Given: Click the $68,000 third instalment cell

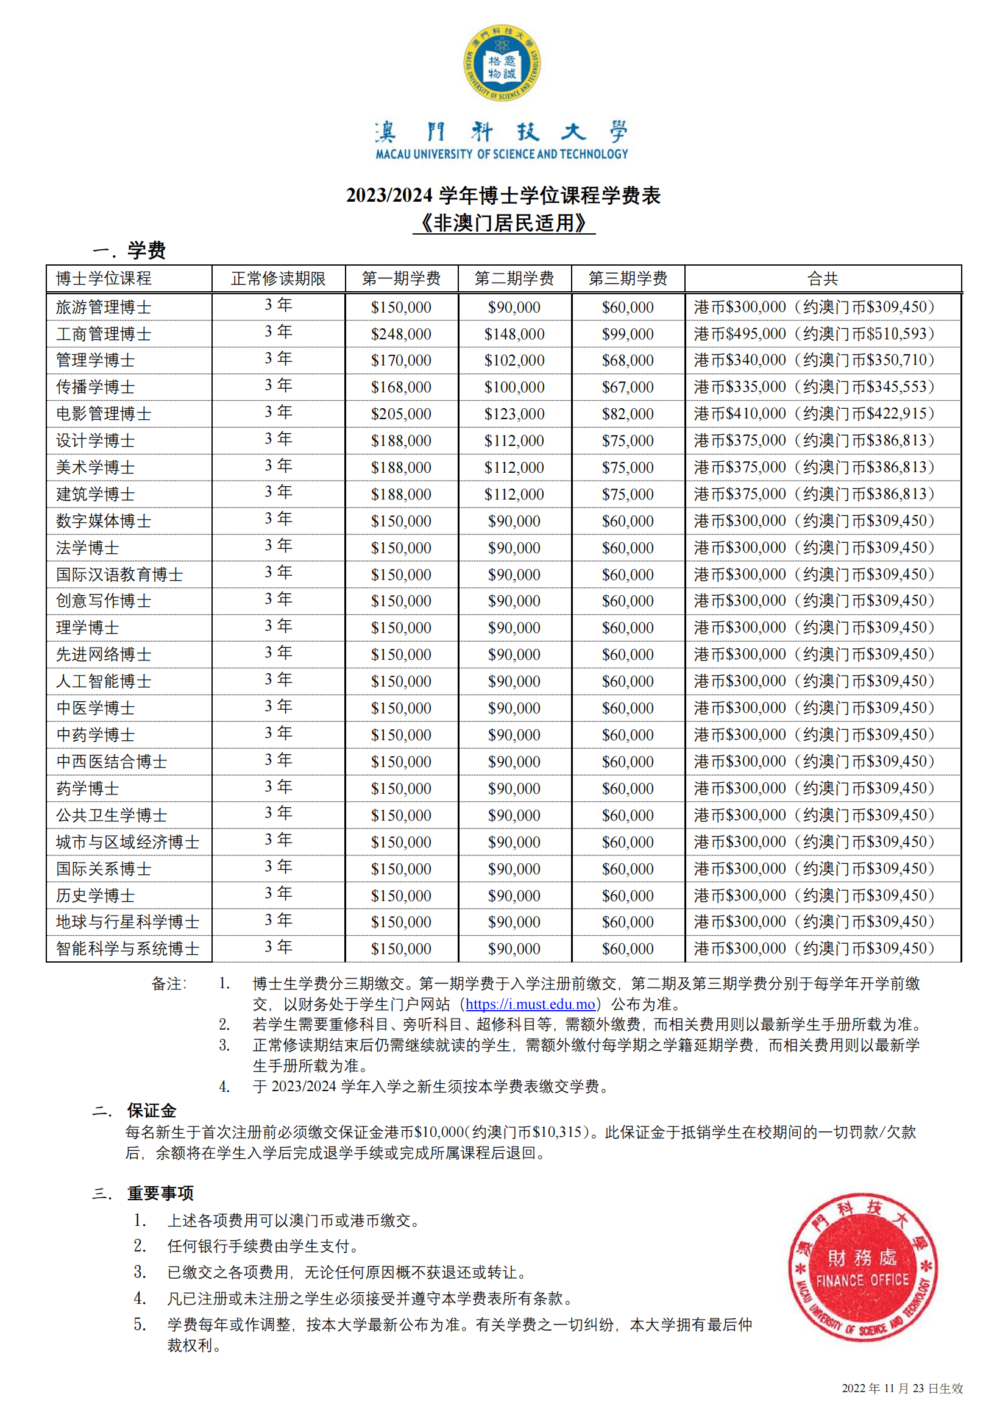Looking at the screenshot, I should (x=628, y=361).
